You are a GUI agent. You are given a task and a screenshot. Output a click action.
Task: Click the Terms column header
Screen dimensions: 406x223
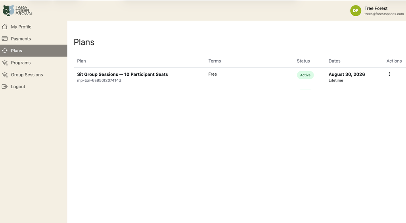214,61
